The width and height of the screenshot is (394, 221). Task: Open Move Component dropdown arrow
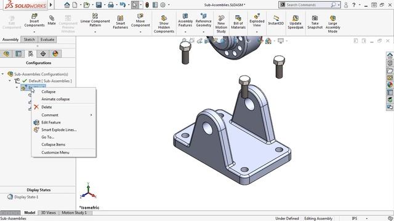[140, 32]
